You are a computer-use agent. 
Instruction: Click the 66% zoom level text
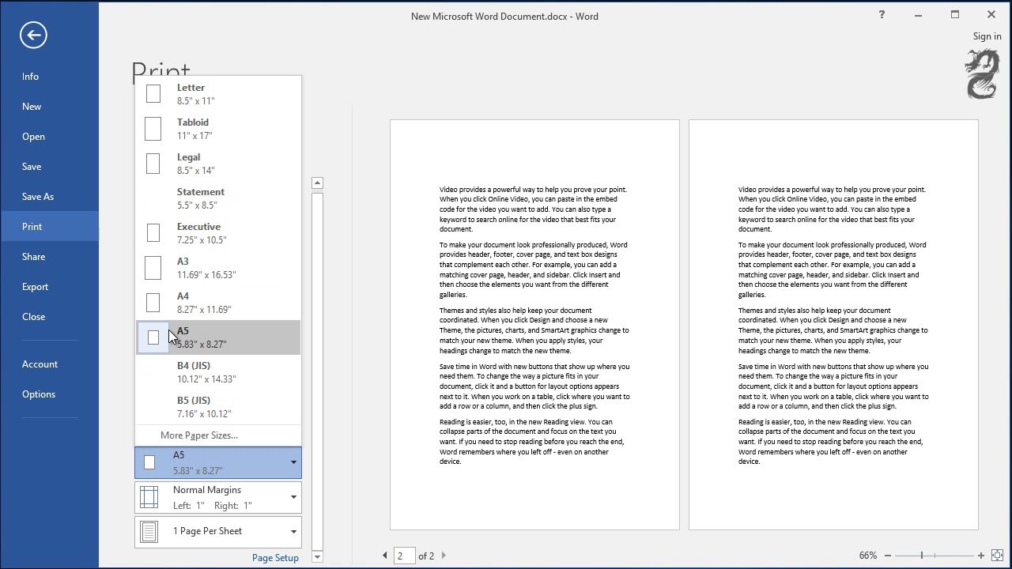pos(868,556)
